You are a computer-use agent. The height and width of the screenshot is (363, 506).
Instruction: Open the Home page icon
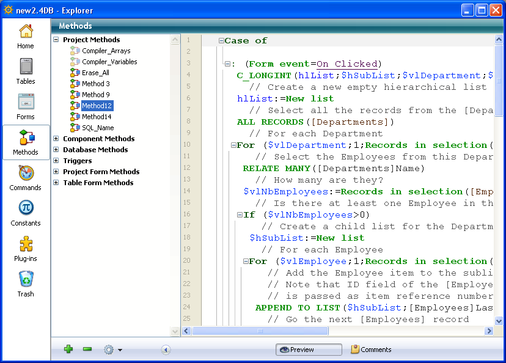26,36
